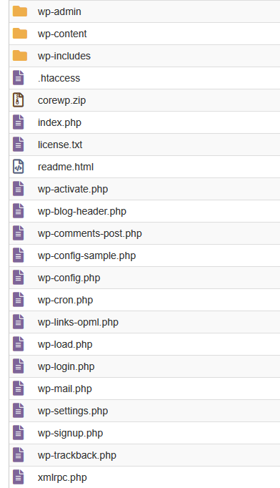Choose the wp-config-sample.php file
The width and height of the screenshot is (280, 488).
86,256
